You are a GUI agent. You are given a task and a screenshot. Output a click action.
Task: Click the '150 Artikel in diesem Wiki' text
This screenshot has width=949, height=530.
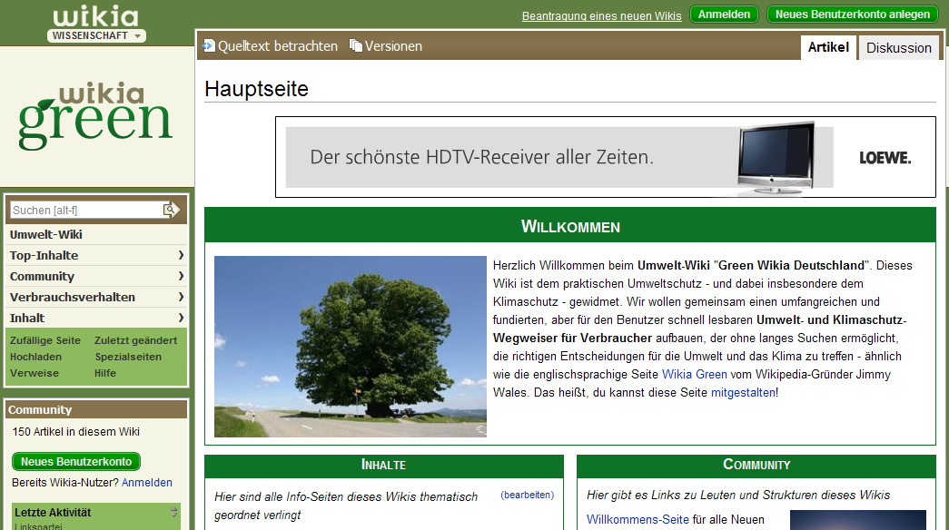[75, 432]
